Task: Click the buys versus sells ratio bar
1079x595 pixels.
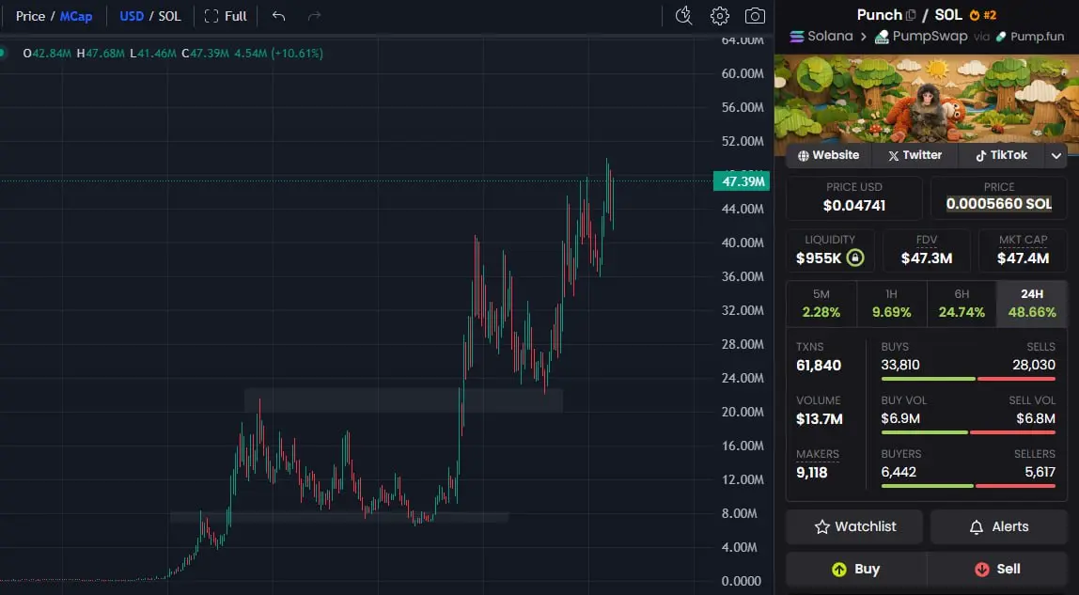Action: click(968, 378)
